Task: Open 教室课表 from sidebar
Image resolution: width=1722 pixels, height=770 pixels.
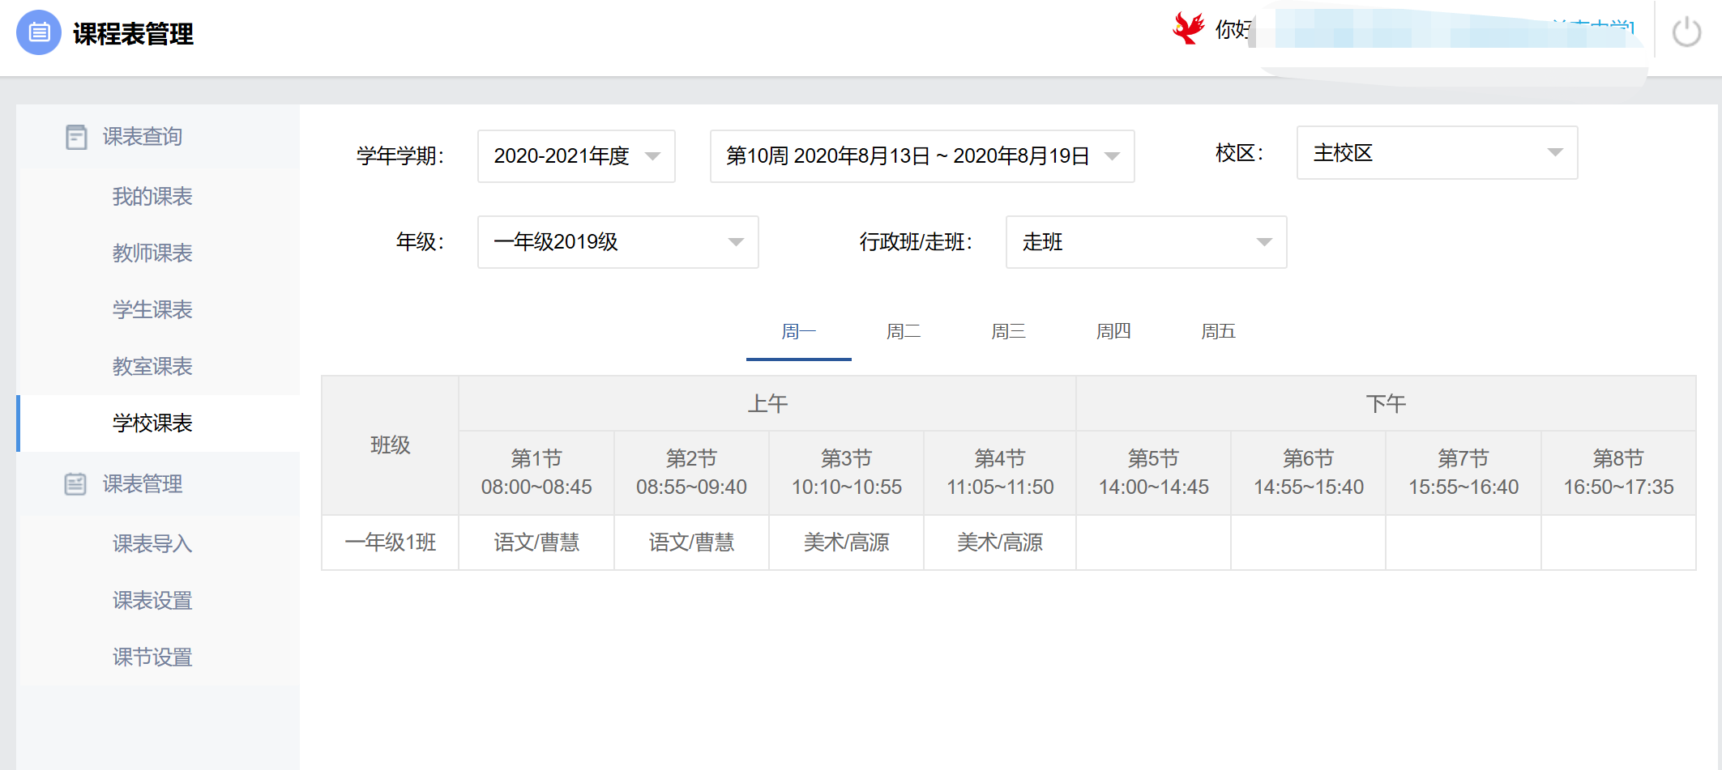Action: click(x=152, y=367)
